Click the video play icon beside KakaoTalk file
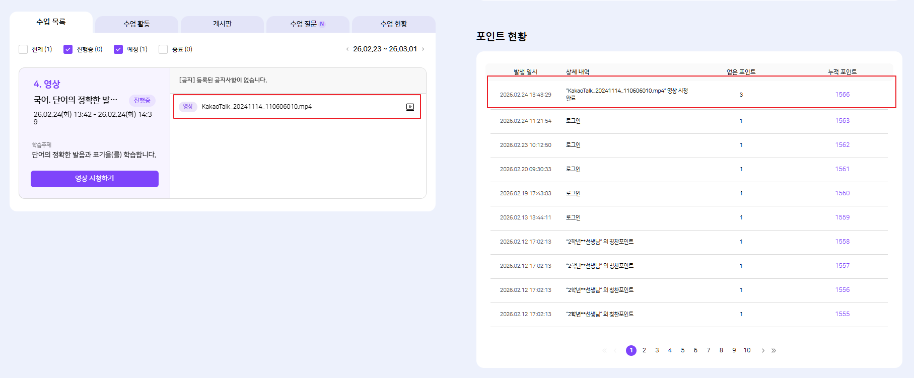914x378 pixels. click(410, 107)
